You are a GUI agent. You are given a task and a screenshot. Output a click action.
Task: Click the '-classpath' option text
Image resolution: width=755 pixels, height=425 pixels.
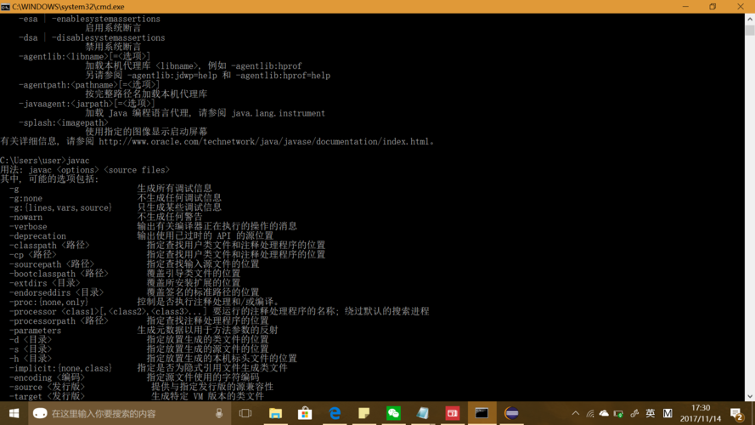pyautogui.click(x=33, y=246)
